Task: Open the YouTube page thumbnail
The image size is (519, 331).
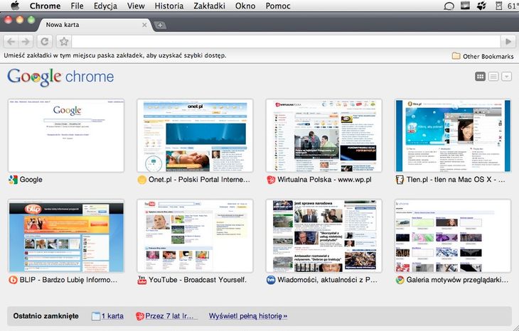Action: point(195,236)
